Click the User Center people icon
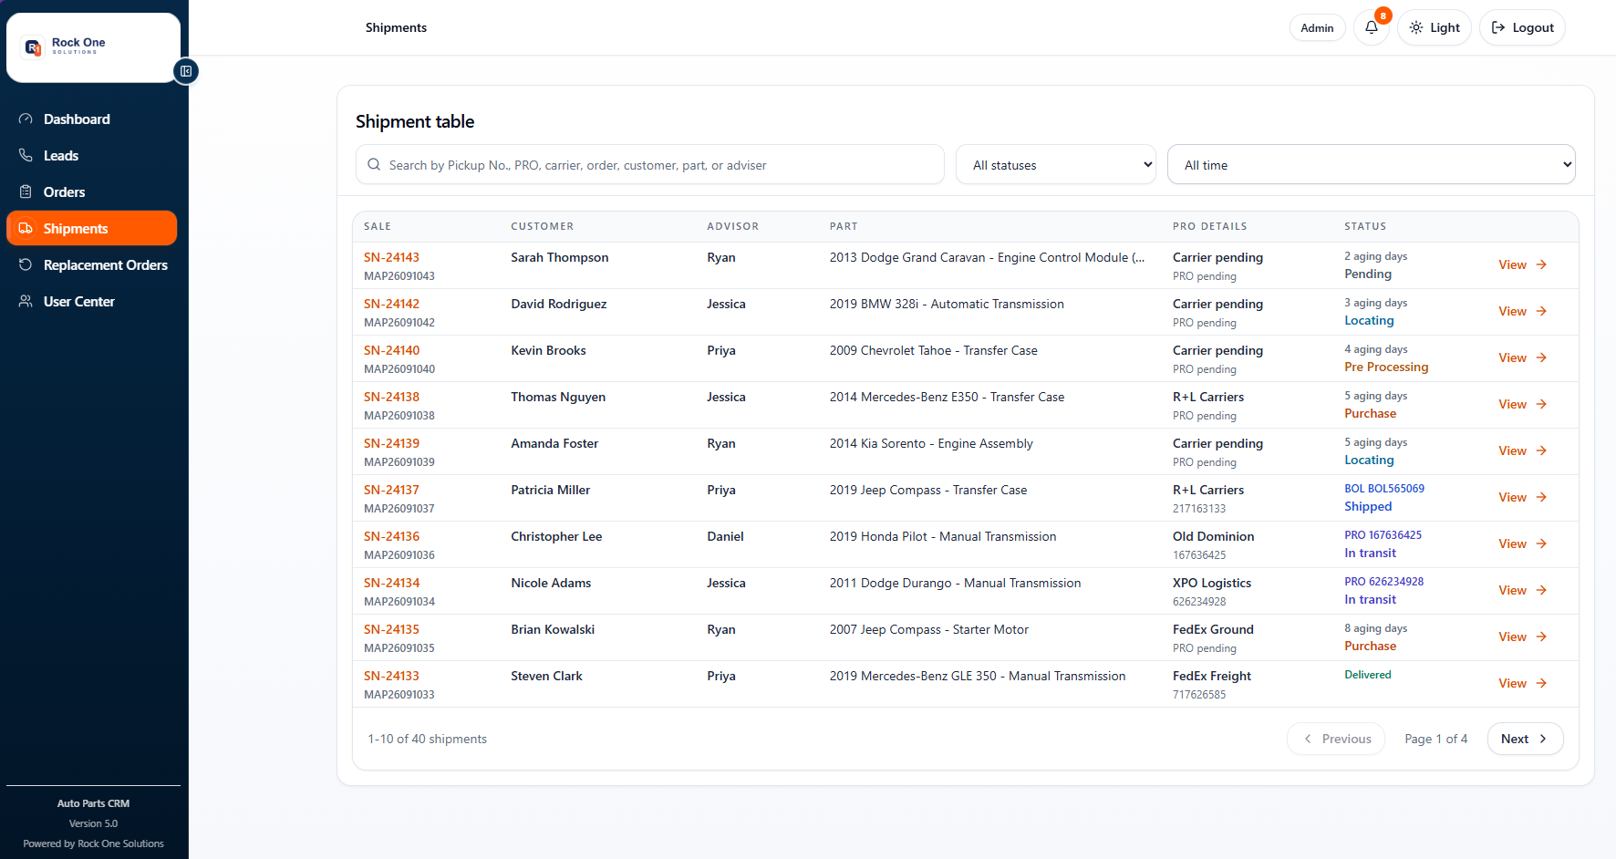The height and width of the screenshot is (859, 1616). pyautogui.click(x=26, y=302)
